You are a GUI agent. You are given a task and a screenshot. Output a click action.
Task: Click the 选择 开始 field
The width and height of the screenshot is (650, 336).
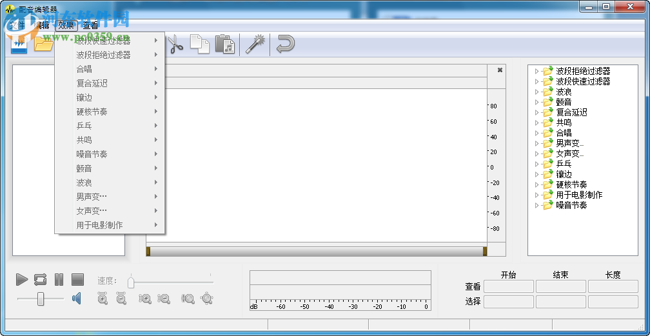pos(509,302)
